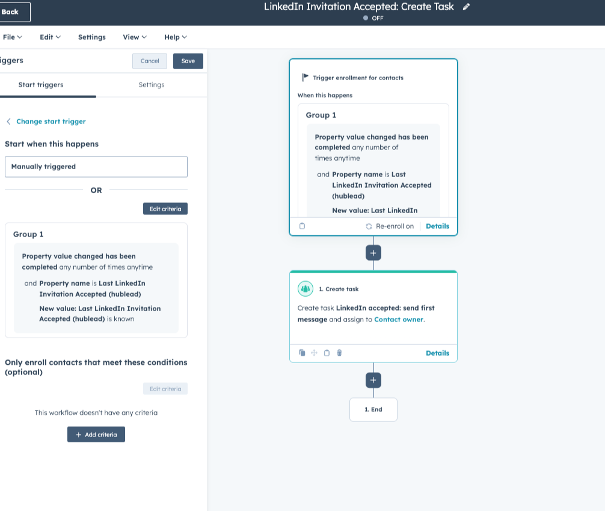Click Change start trigger link
The width and height of the screenshot is (605, 511).
tap(51, 122)
